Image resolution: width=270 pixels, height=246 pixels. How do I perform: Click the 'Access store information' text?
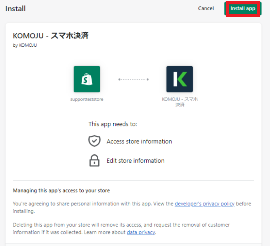(x=139, y=141)
